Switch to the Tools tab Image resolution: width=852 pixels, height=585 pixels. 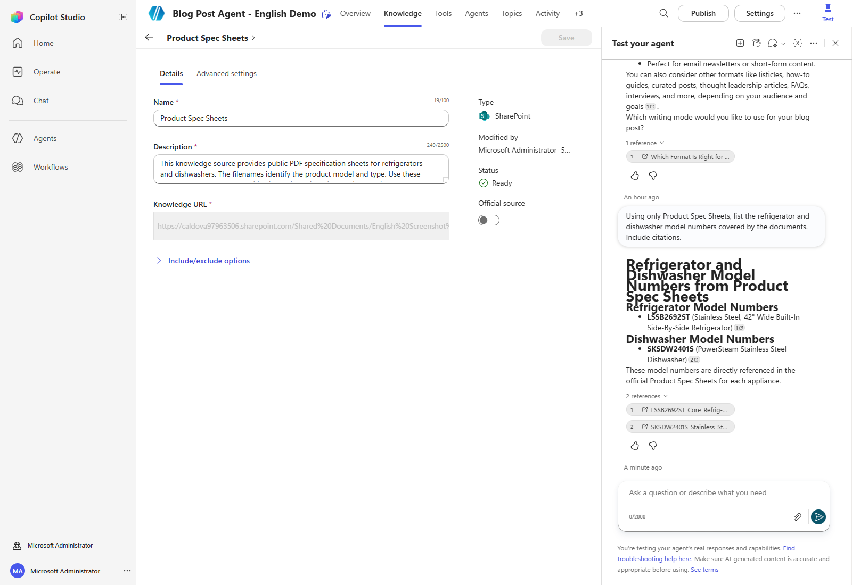(443, 13)
